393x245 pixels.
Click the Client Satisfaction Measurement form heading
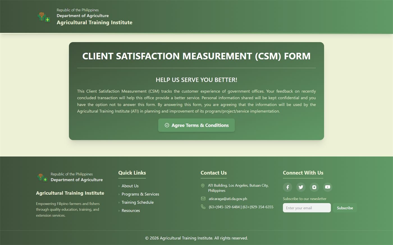(196, 56)
